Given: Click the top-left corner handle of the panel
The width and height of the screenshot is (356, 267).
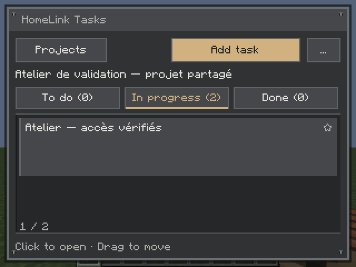Looking at the screenshot, I should 14,14.
